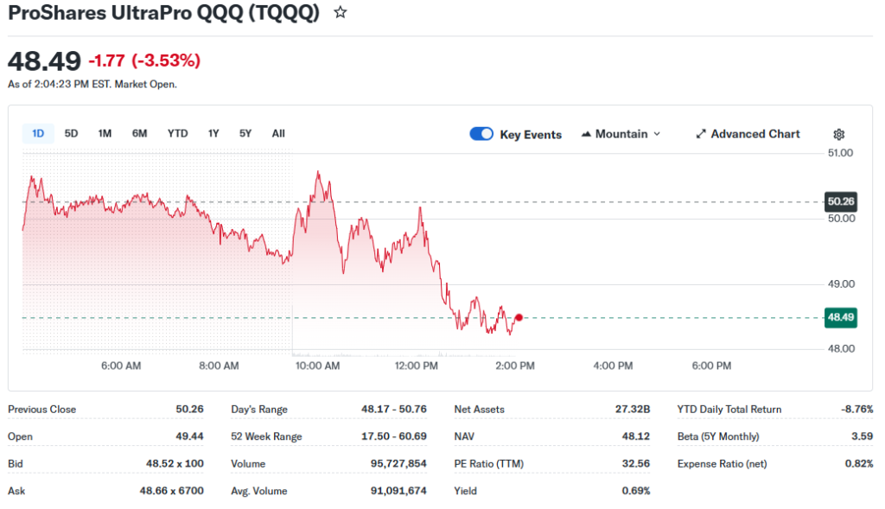885x509 pixels.
Task: Open chart settings gear icon
Action: [x=838, y=134]
